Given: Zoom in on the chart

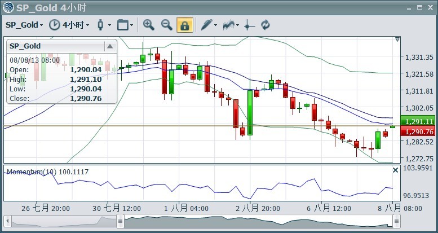Looking at the screenshot, I should 149,25.
